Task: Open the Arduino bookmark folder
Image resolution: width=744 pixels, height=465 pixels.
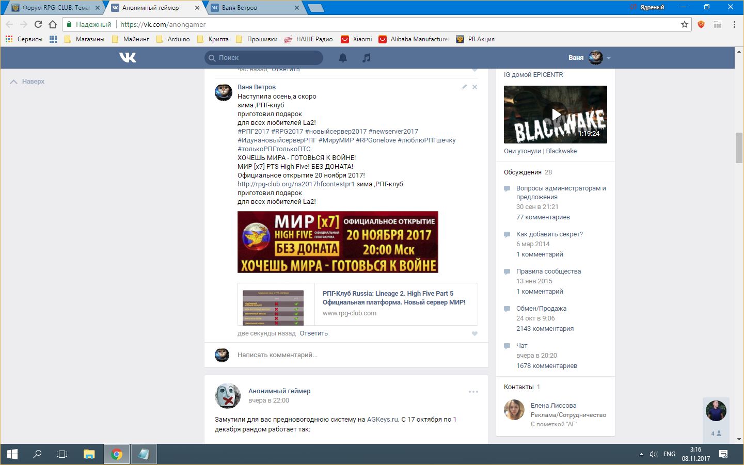Action: click(173, 39)
